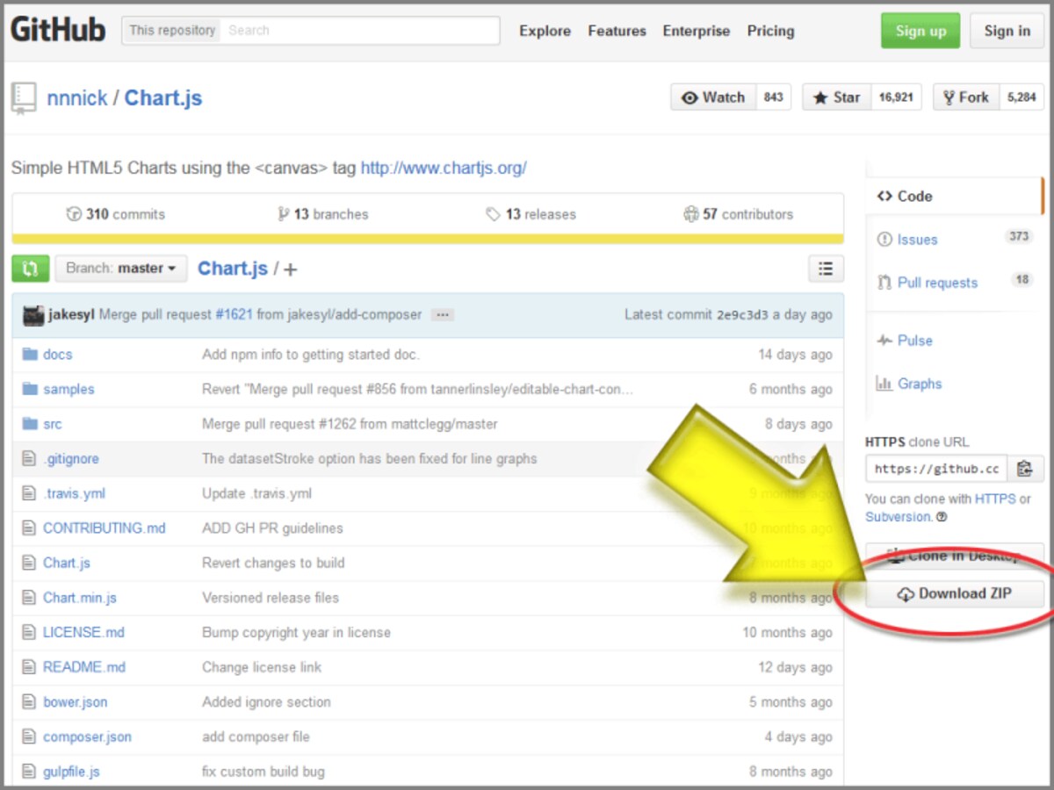The image size is (1054, 790).
Task: Open the http://www.chartjs.org/ link
Action: coord(444,168)
